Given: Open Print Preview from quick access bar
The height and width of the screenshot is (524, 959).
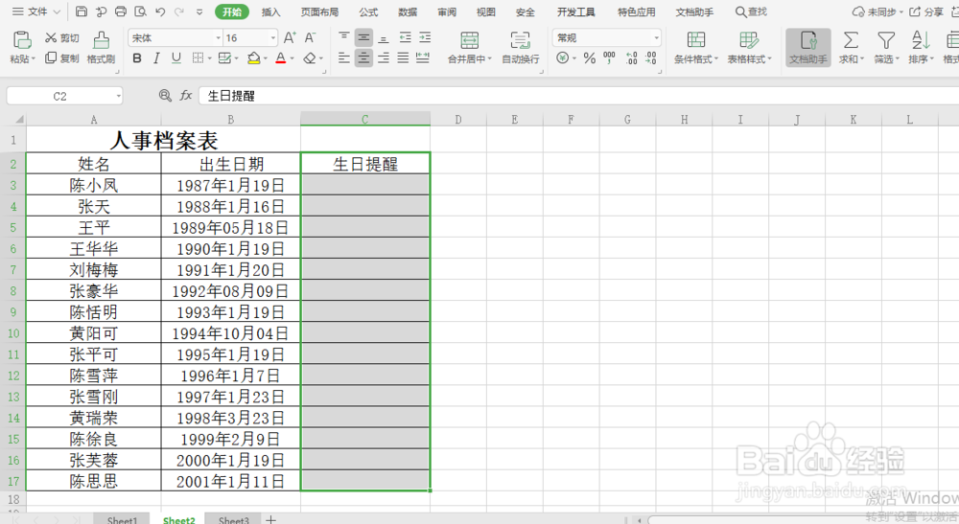Looking at the screenshot, I should [140, 11].
